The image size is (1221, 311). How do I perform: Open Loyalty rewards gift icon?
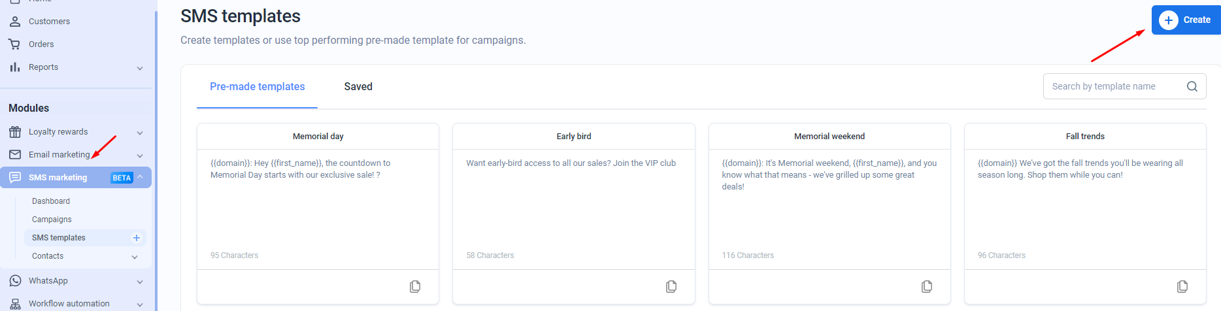pyautogui.click(x=15, y=132)
